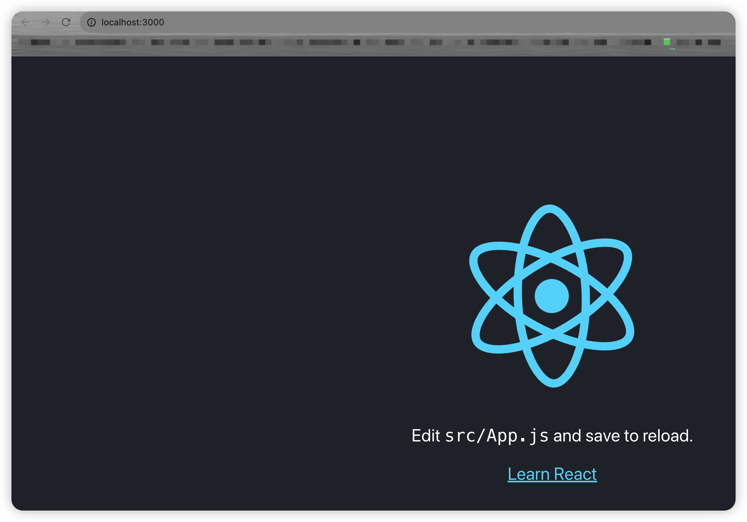Click the 'src/App.js' code text

497,436
